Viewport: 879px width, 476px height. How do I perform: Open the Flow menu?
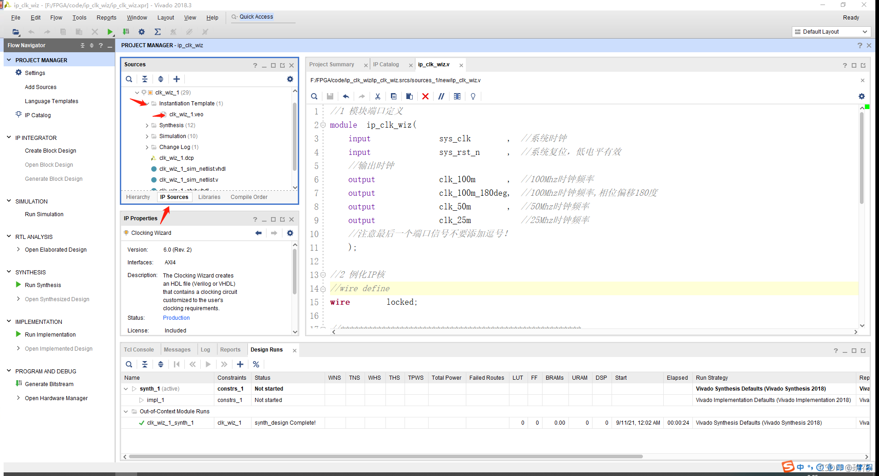click(56, 18)
